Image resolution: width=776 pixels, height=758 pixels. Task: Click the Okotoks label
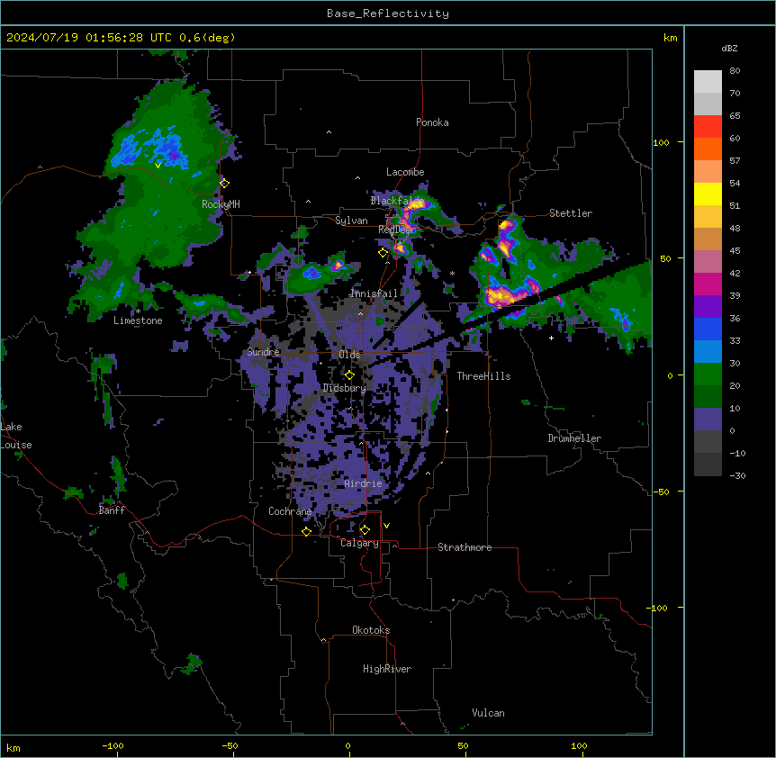click(371, 630)
